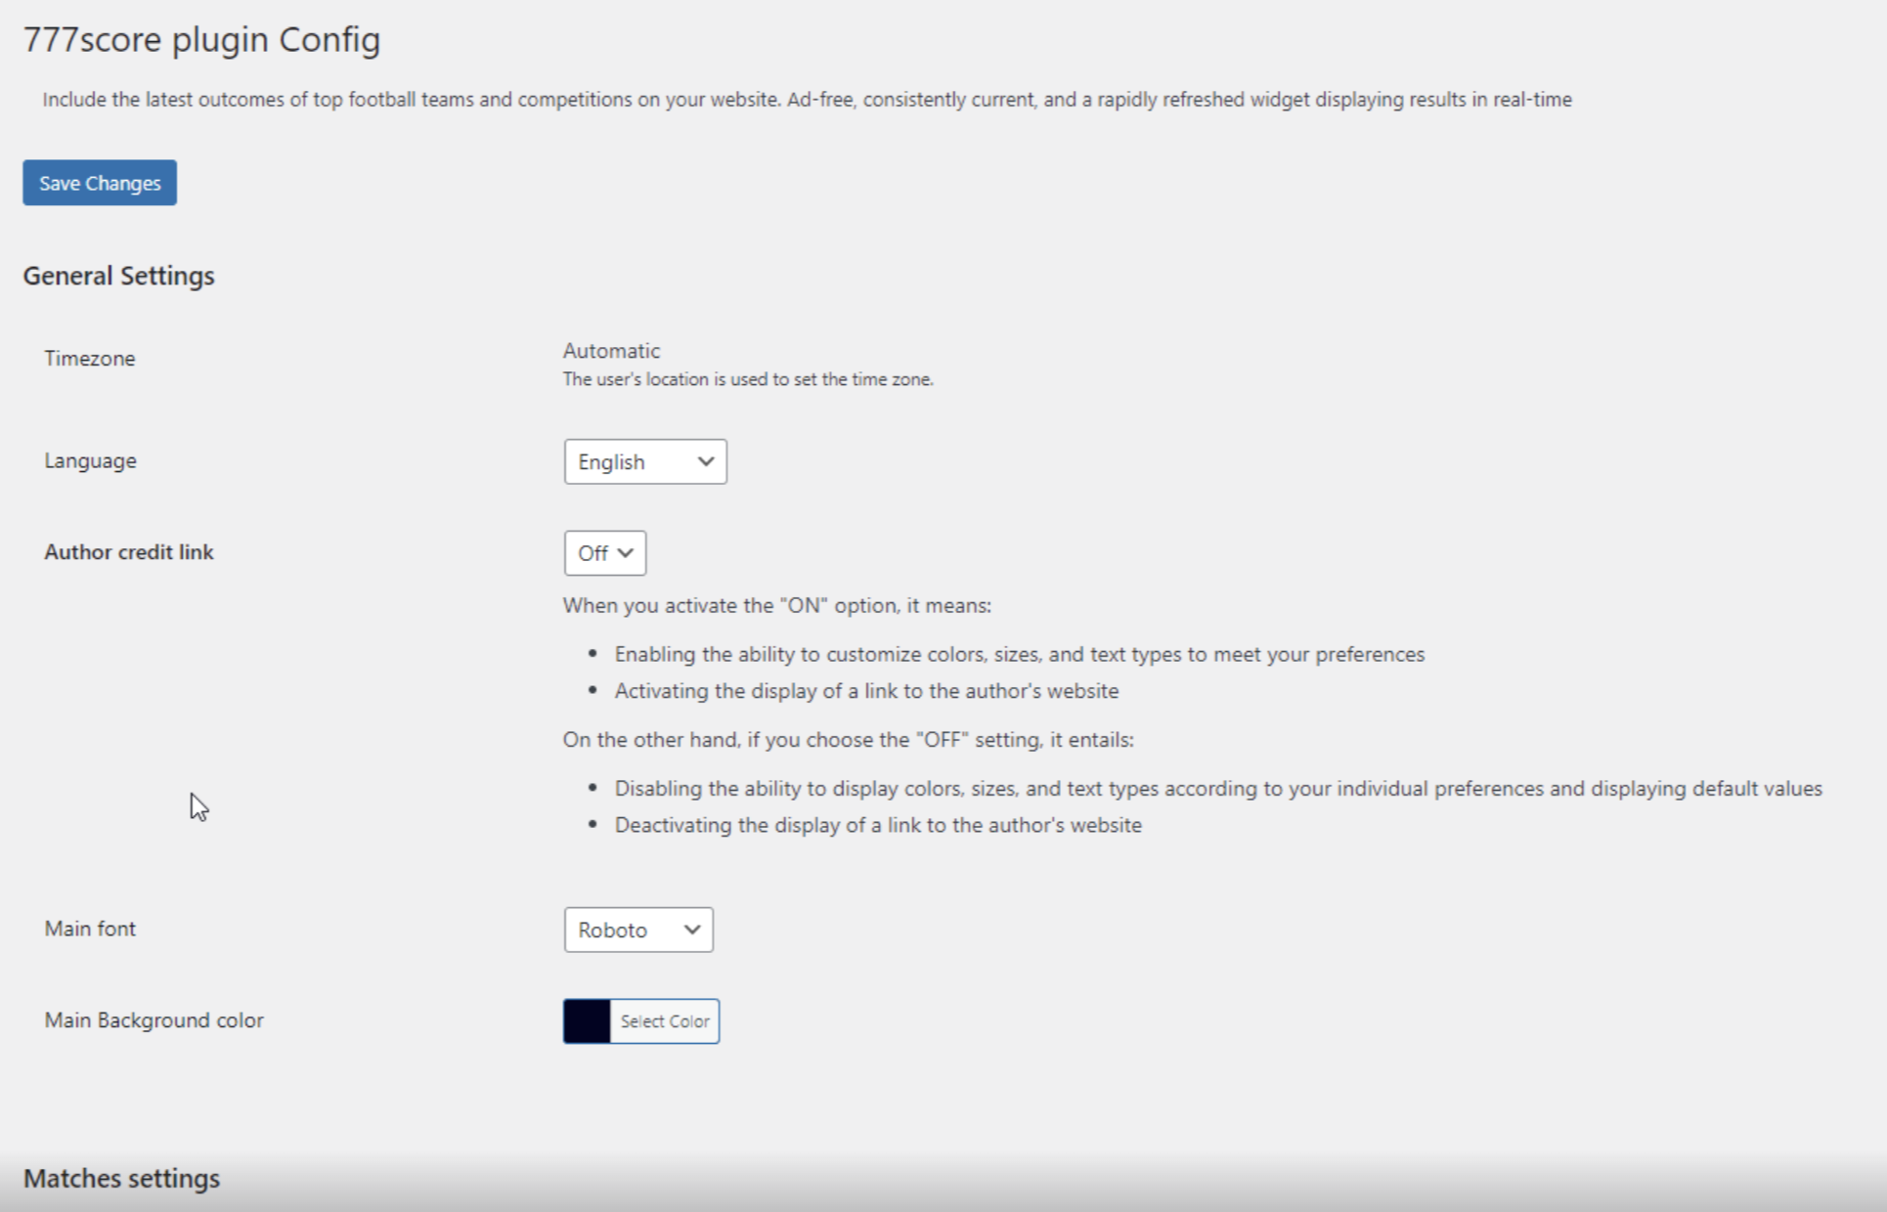1887x1212 pixels.
Task: Open the Author credit link Off dropdown
Action: click(x=605, y=553)
